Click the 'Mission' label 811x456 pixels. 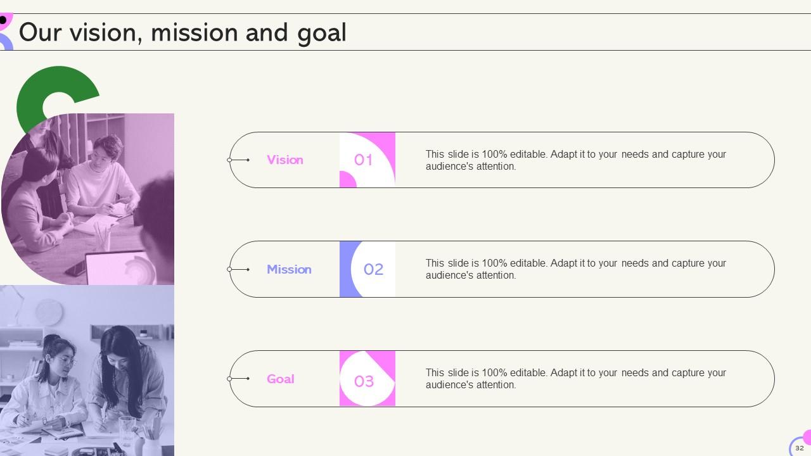(289, 269)
